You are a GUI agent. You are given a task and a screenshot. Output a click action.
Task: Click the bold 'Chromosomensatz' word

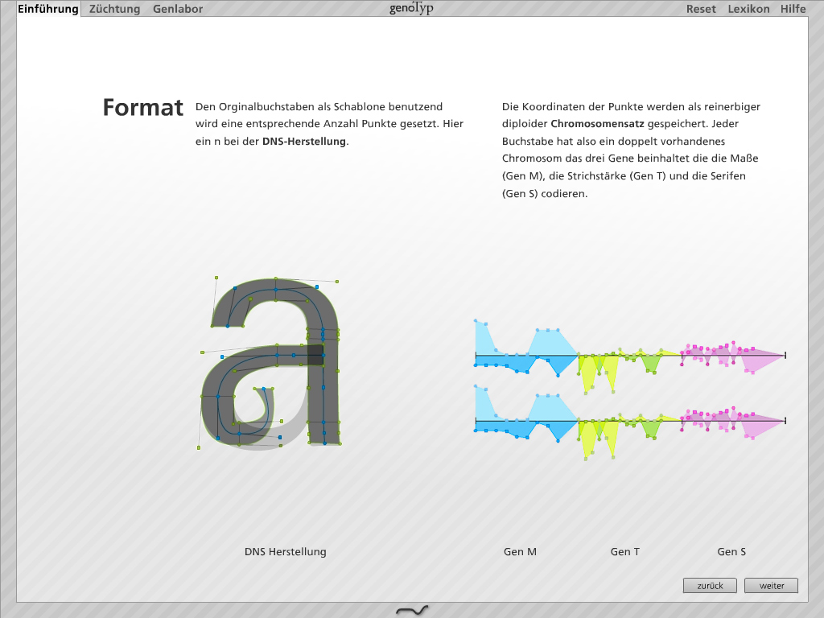click(597, 124)
